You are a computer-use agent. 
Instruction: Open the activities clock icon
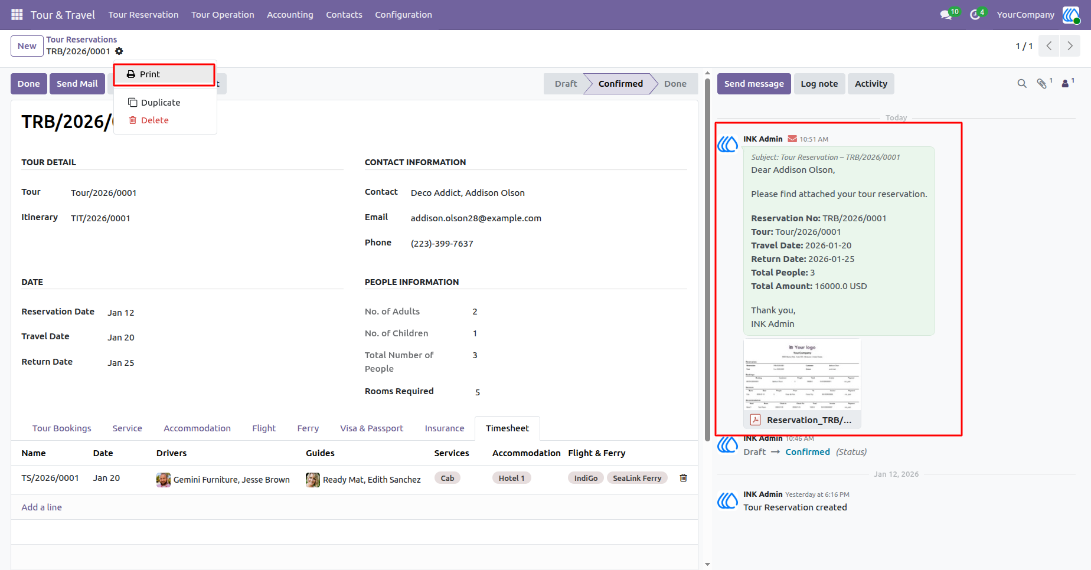pos(975,15)
